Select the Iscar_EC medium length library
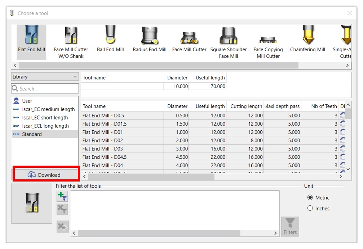The height and width of the screenshot is (249, 363). pyautogui.click(x=48, y=109)
